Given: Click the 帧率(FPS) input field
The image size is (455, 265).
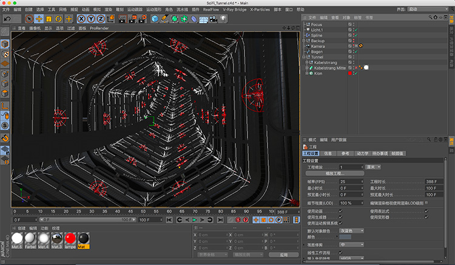Looking at the screenshot, I should pos(351,182).
